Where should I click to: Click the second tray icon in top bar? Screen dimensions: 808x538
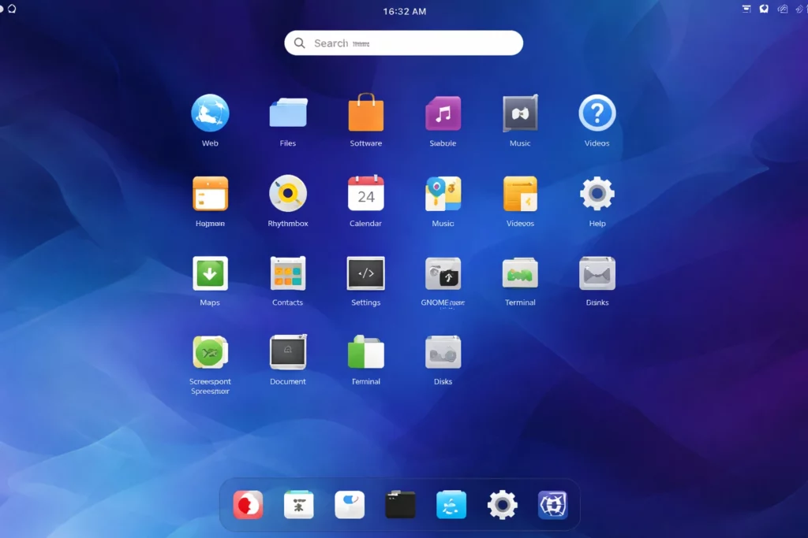point(764,9)
